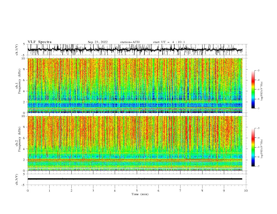Click the "10" tick on the time axis
Viewport: 277px width, 214px height.
coord(246,191)
